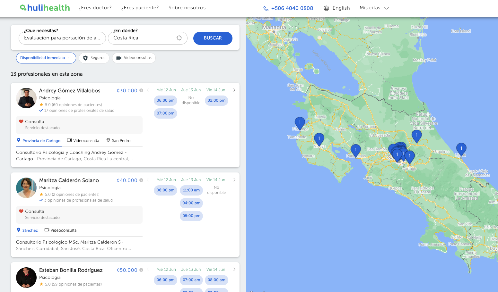
Task: Open Sobre nosotros menu item
Action: pos(187,8)
